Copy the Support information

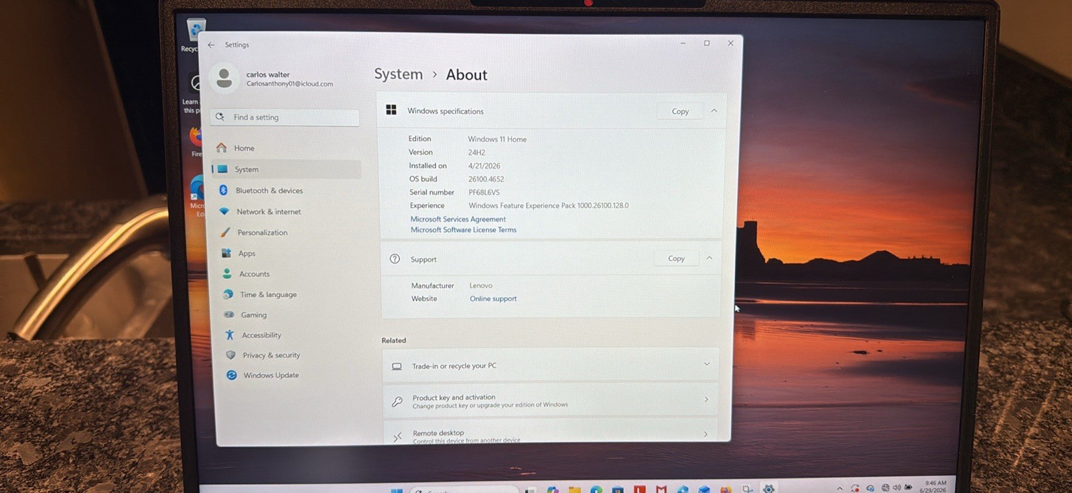(676, 258)
